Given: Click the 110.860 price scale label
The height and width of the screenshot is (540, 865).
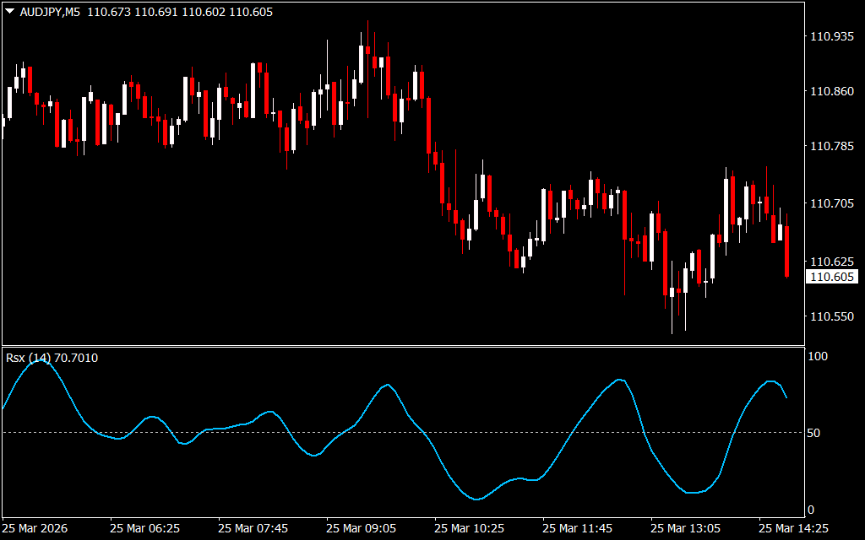Looking at the screenshot, I should [831, 91].
